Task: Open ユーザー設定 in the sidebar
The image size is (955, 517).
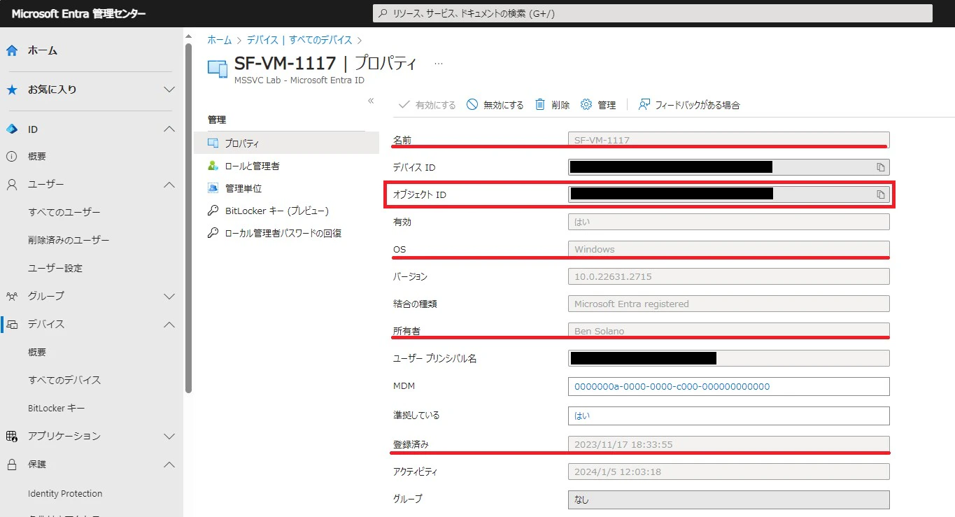Action: [55, 269]
